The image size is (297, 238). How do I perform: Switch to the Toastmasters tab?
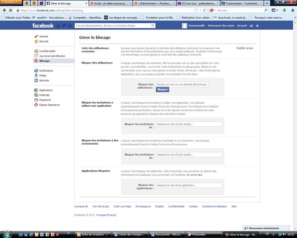pos(242,3)
